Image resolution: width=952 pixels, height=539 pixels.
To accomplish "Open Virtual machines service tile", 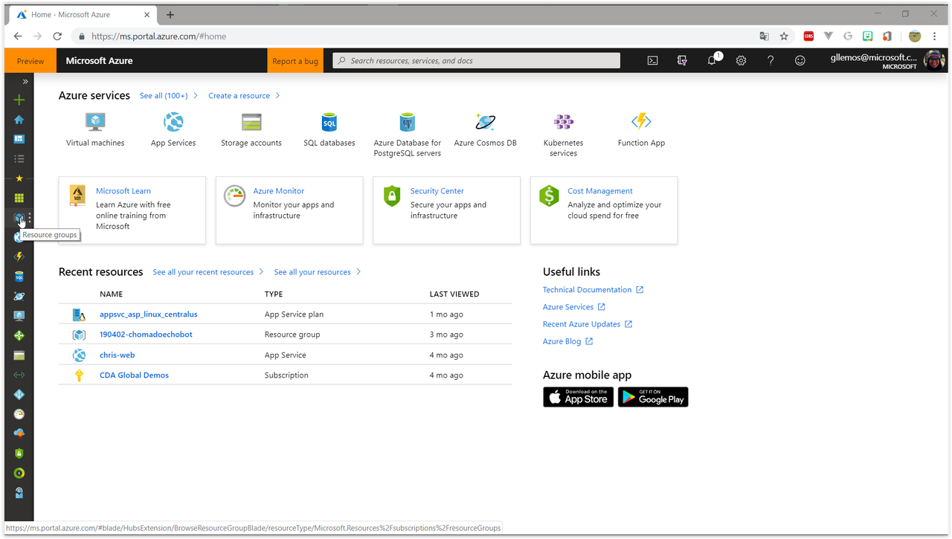I will 95,129.
